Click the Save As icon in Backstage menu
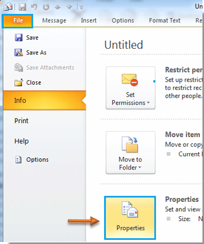Screen dimensions: 204x244 click(18, 52)
